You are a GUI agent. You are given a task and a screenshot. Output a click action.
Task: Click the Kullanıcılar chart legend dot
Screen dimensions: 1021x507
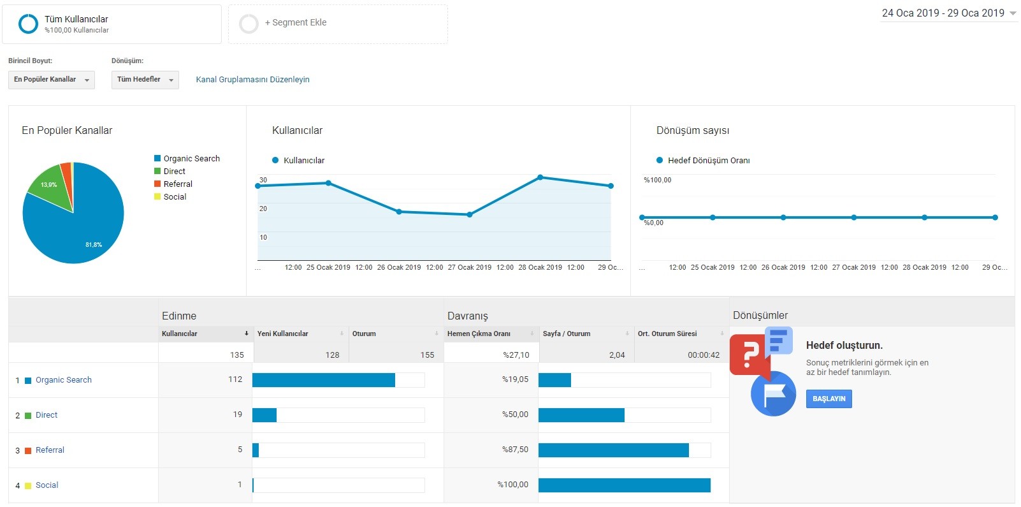pyautogui.click(x=275, y=160)
